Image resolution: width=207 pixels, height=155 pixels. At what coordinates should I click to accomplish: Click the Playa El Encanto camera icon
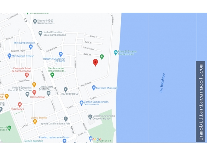[116, 53]
